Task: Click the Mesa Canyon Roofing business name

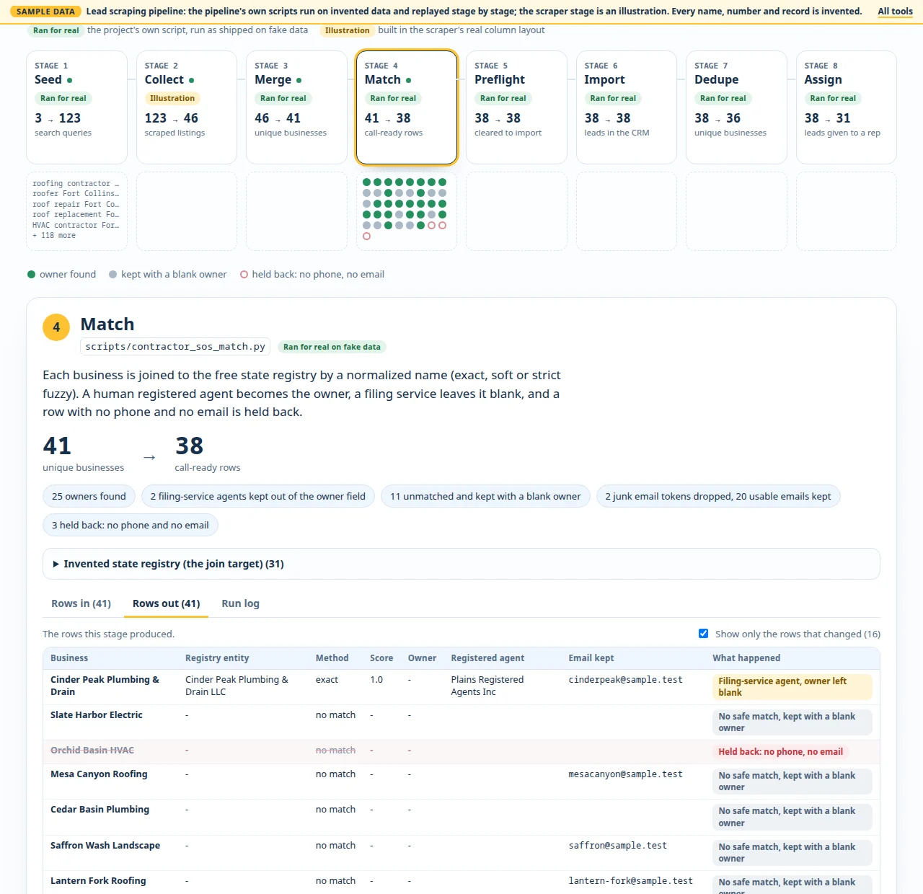Action: tap(99, 774)
